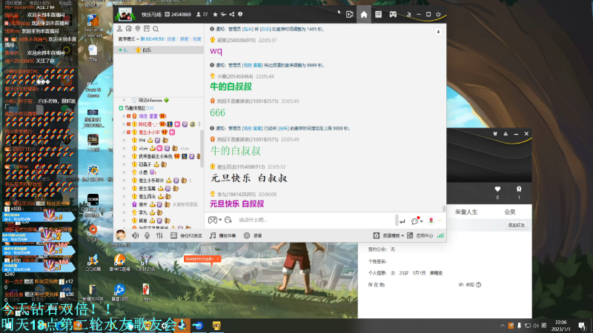Open the taskbar notification center icon

(582, 326)
